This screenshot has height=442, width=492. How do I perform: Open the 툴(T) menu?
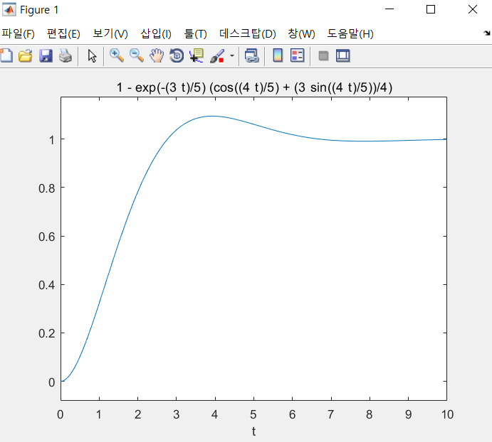click(195, 33)
